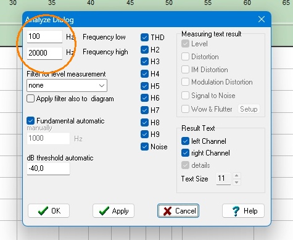Disable the H7 harmonic checkbox

[x=144, y=110]
